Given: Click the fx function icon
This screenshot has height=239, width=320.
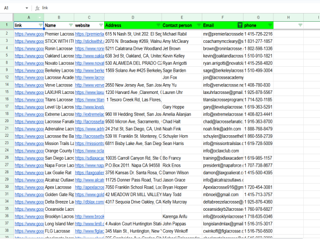Looking at the screenshot, I should (37, 8).
